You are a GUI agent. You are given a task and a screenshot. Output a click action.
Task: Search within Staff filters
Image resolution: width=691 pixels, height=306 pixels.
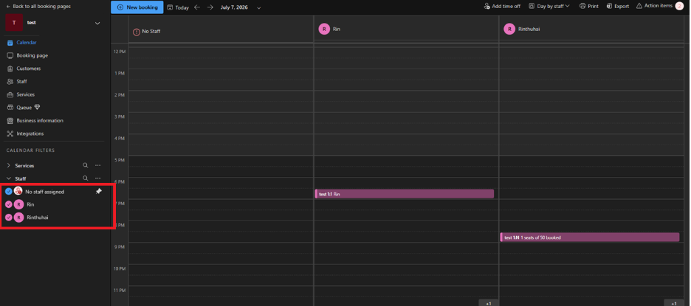[x=86, y=178]
